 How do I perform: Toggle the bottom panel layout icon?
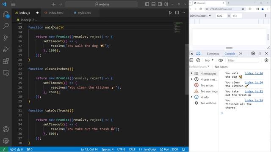coord(153,4)
